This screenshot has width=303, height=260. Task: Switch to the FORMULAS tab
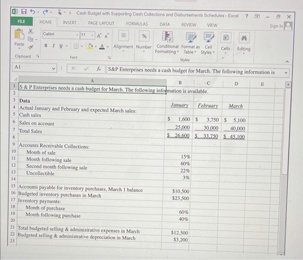[x=137, y=24]
